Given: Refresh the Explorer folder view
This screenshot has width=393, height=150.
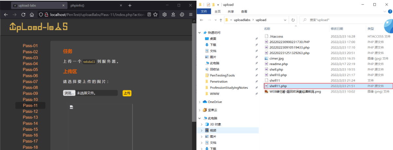Looking at the screenshot, I should coord(293,20).
